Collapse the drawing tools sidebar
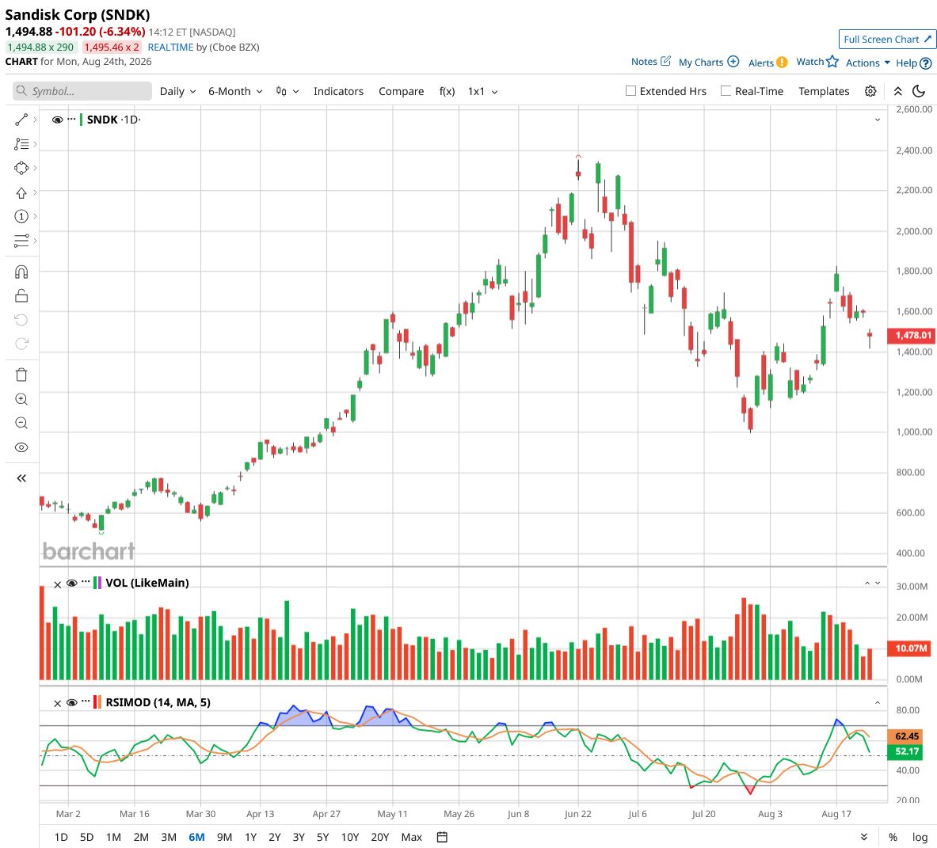The height and width of the screenshot is (848, 937). tap(21, 478)
